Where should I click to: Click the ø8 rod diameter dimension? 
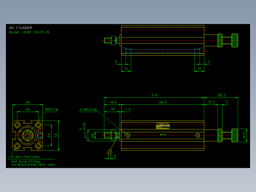point(93,135)
